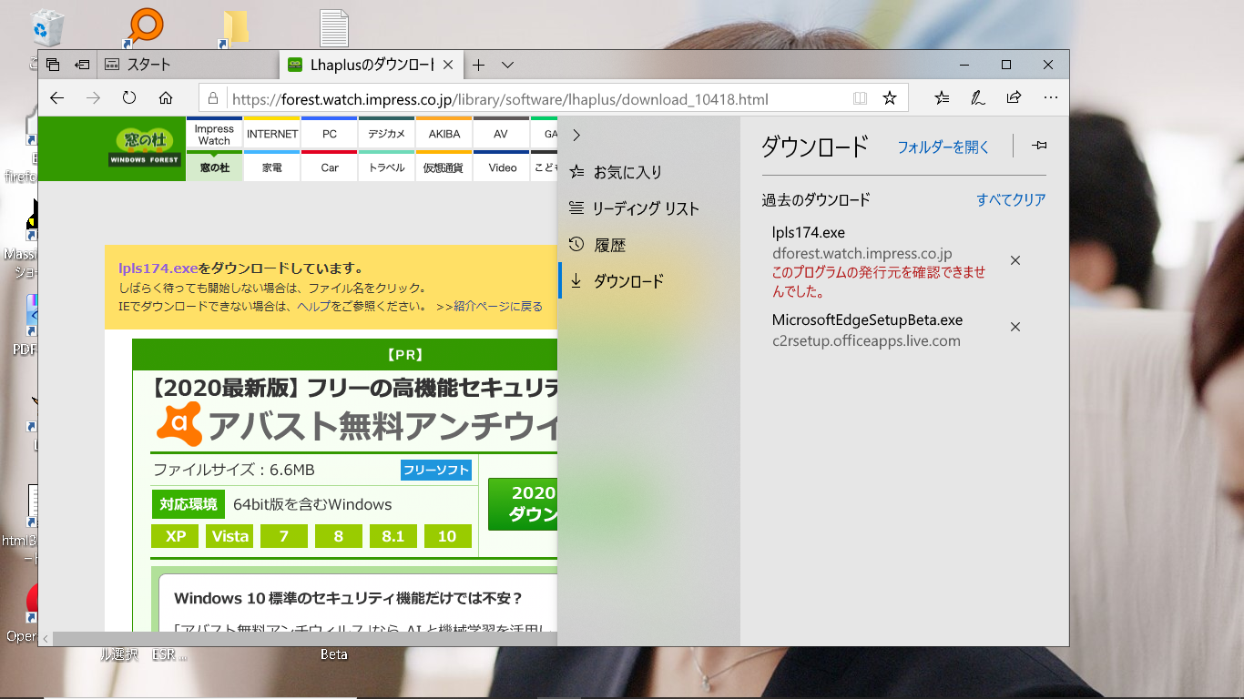Open INTERNET nav tab
This screenshot has width=1244, height=699.
272,134
